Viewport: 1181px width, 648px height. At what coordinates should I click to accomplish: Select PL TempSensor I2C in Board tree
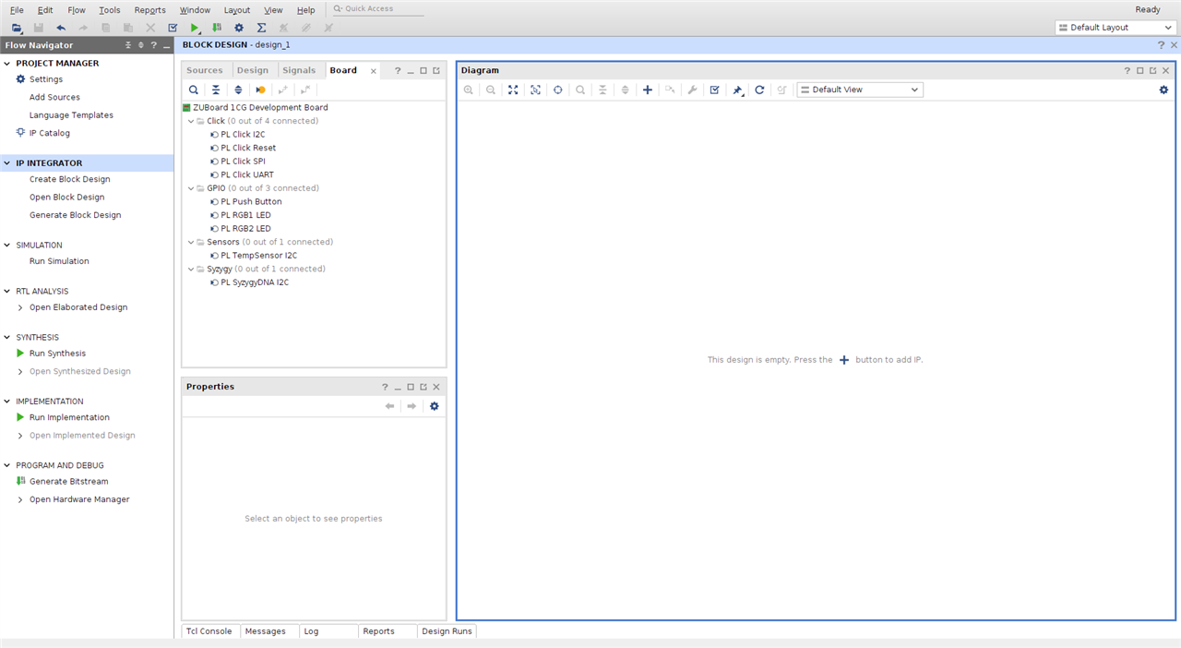(258, 256)
